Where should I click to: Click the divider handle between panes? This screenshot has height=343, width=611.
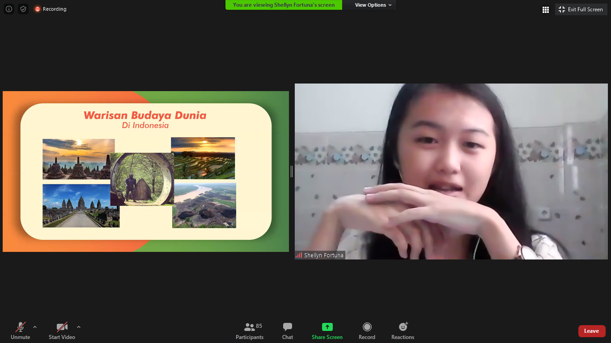292,171
